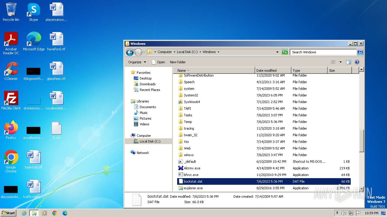Select the winsxs folder row

point(264,155)
